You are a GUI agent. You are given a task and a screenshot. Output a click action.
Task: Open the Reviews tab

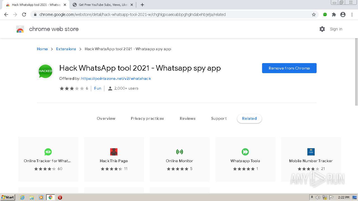(188, 119)
